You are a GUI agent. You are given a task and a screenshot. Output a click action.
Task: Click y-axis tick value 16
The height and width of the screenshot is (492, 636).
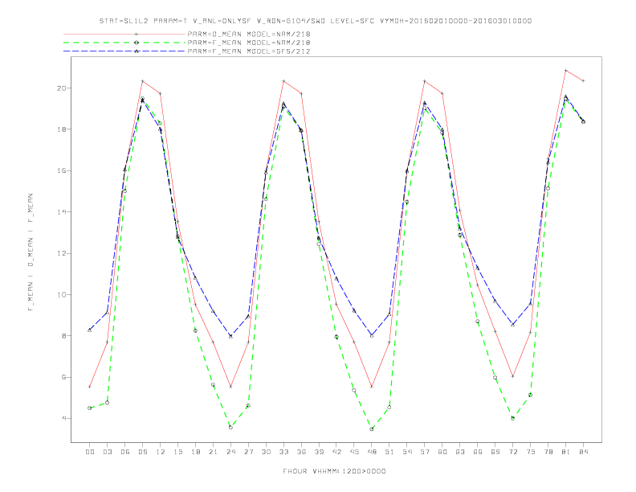pyautogui.click(x=62, y=171)
